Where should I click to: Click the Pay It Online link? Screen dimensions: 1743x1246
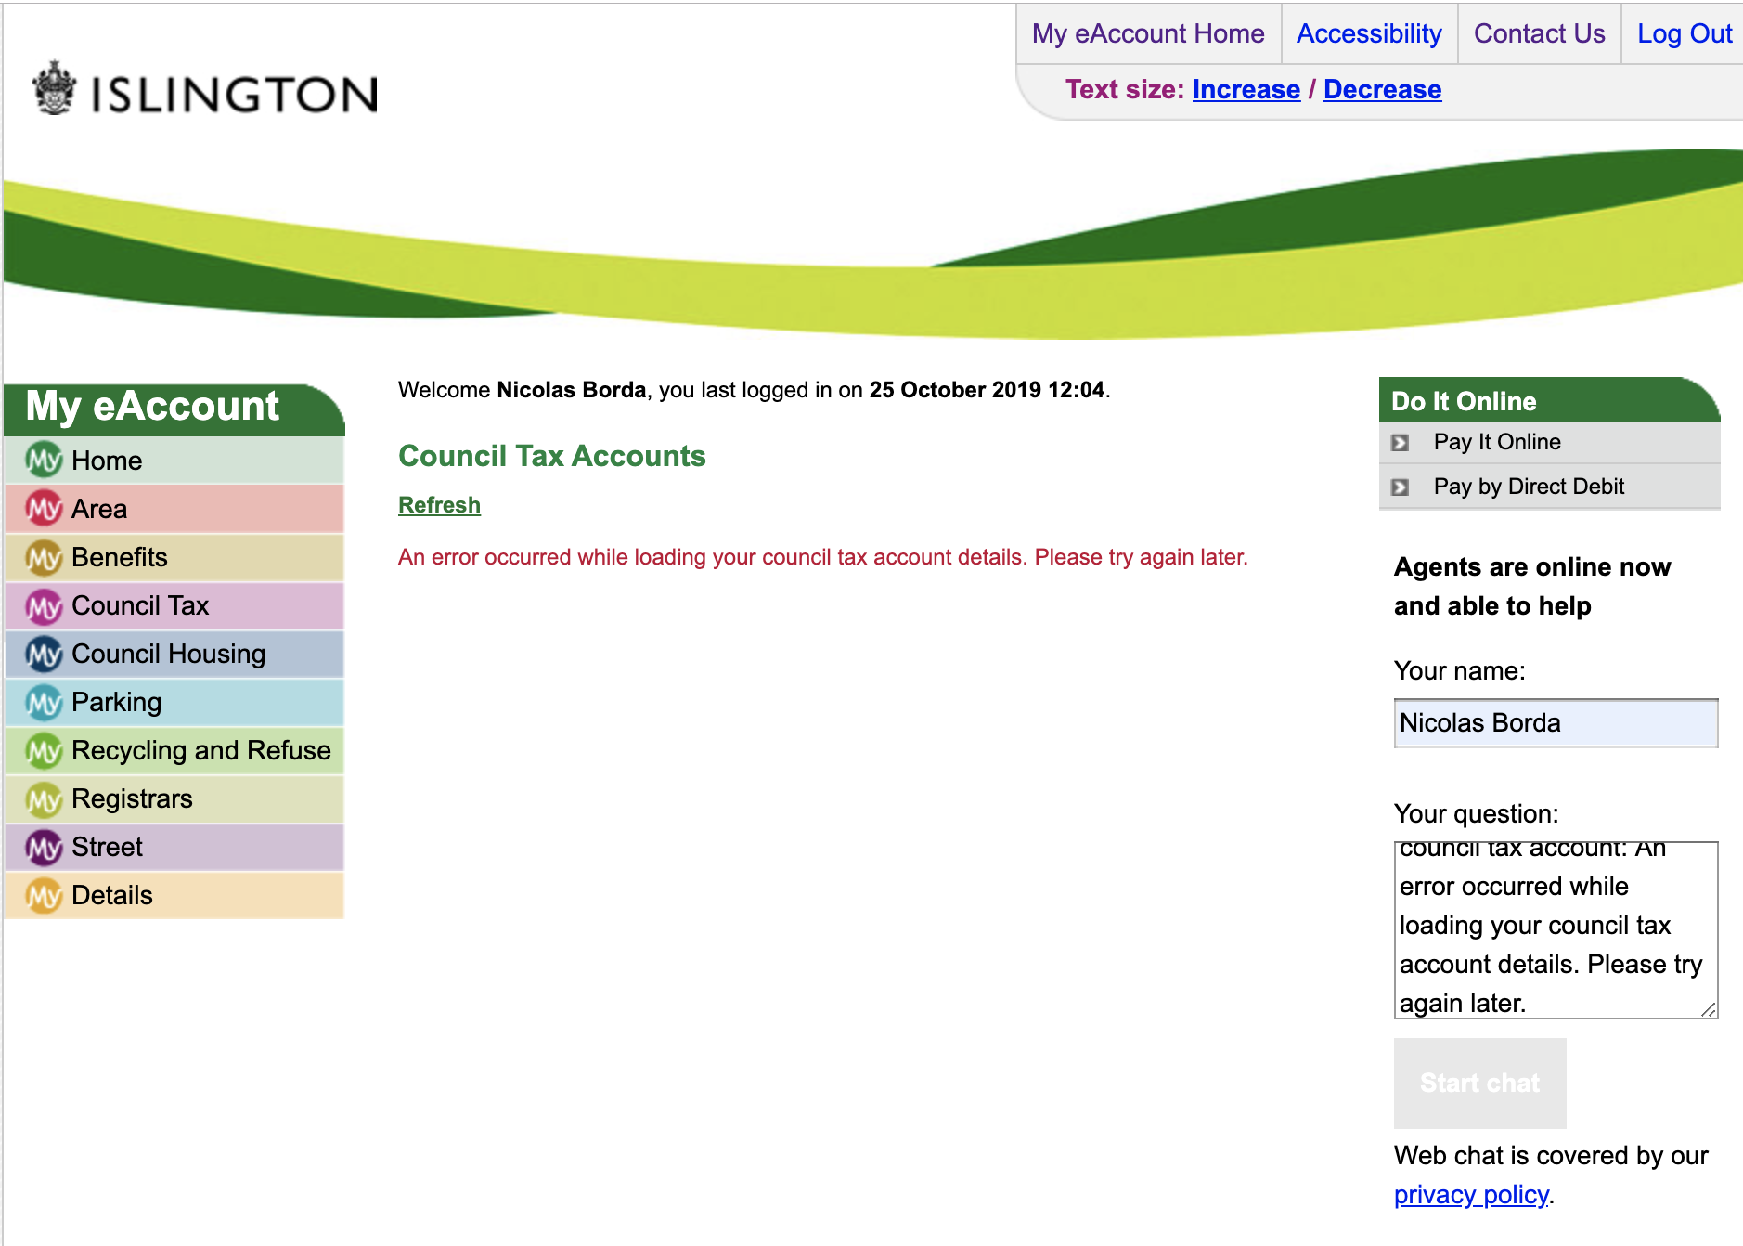pyautogui.click(x=1496, y=442)
